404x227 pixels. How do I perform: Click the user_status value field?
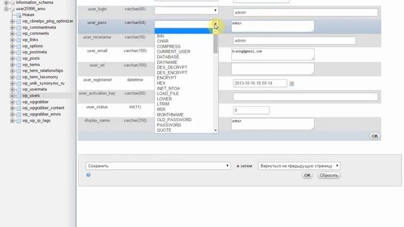(x=251, y=110)
